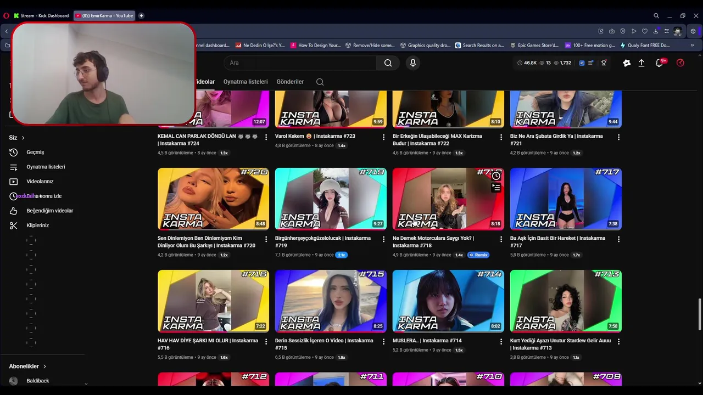Switch to Oynatma listeleri channel tab
This screenshot has height=395, width=703.
pos(246,82)
